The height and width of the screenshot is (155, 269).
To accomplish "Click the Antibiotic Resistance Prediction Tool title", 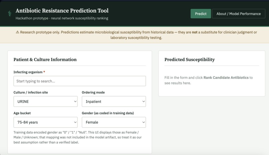I will 62,11.
